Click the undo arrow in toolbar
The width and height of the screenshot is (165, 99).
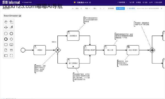pyautogui.click(x=100, y=9)
